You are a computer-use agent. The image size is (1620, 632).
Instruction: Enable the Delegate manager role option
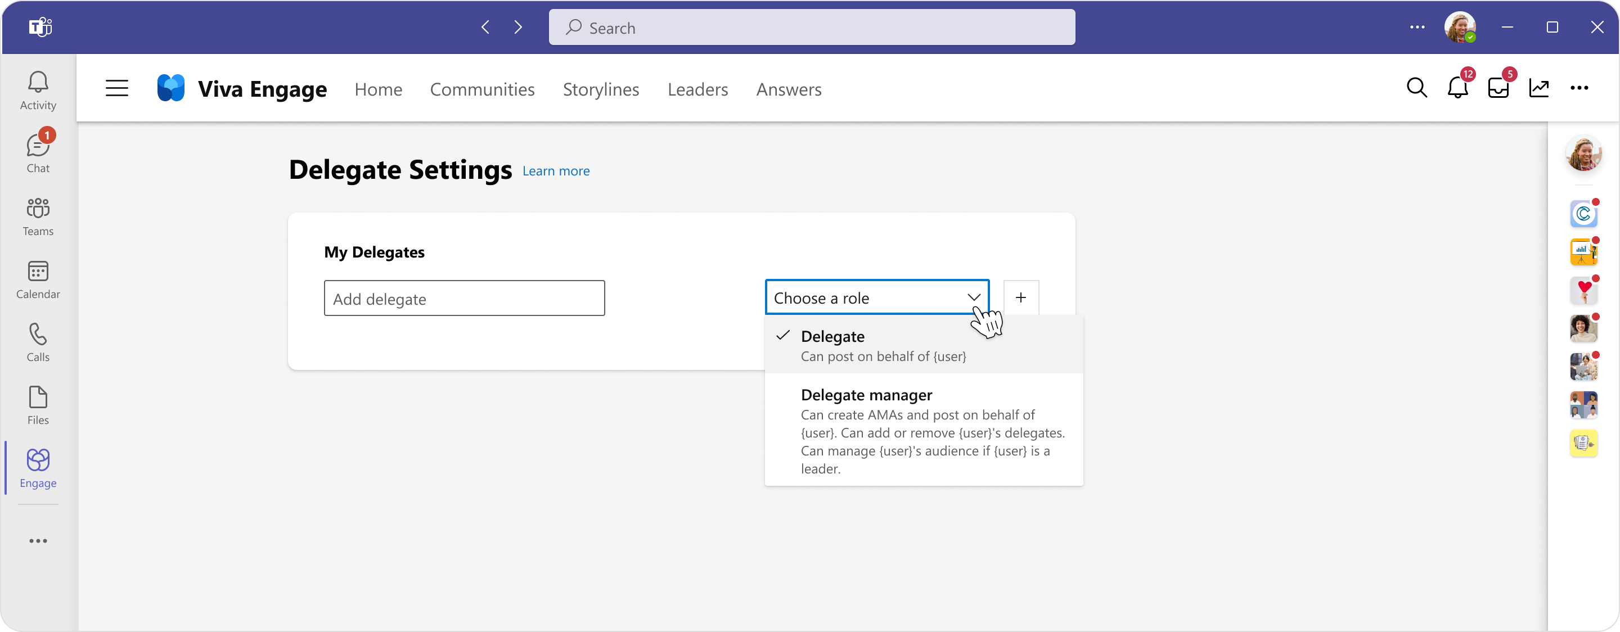[x=866, y=395]
